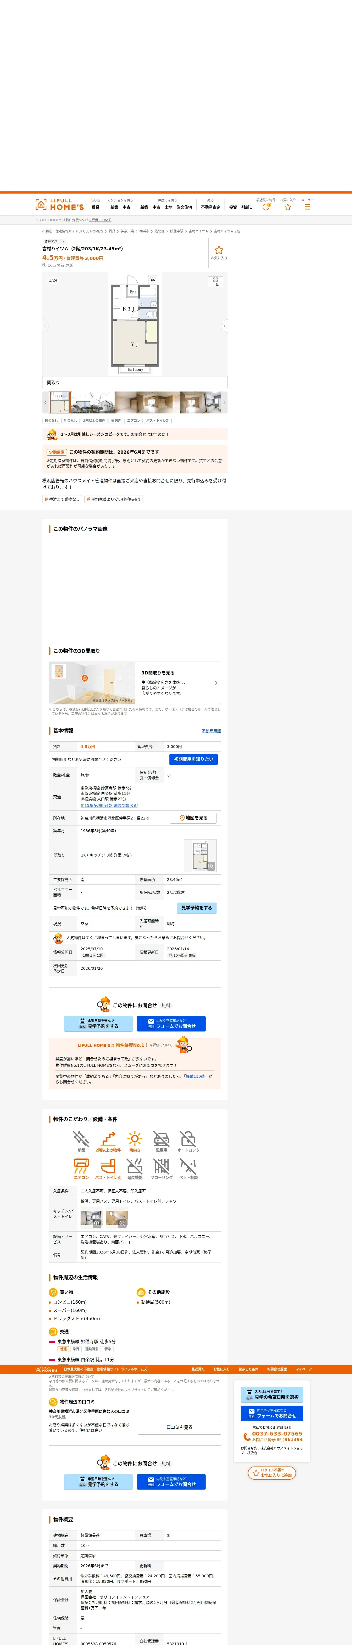The height and width of the screenshot is (1645, 352).
Task: Open the 賃貸 item in the header navigation
Action: (x=95, y=207)
